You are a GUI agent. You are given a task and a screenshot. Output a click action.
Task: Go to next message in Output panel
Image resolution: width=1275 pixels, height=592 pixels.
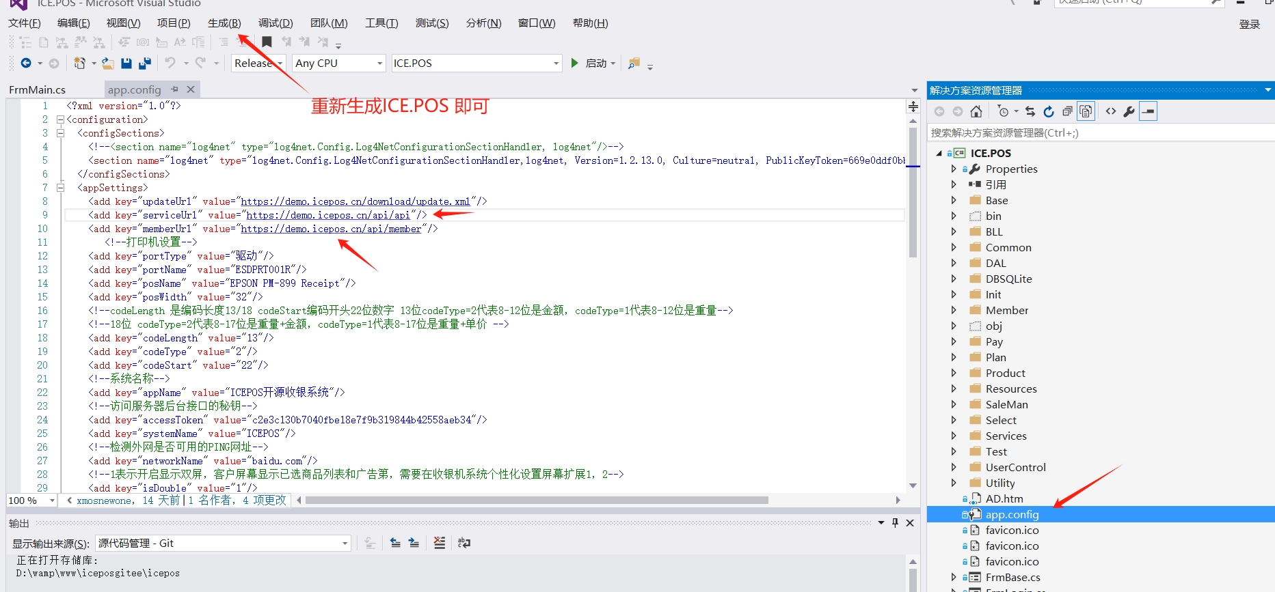pos(414,543)
